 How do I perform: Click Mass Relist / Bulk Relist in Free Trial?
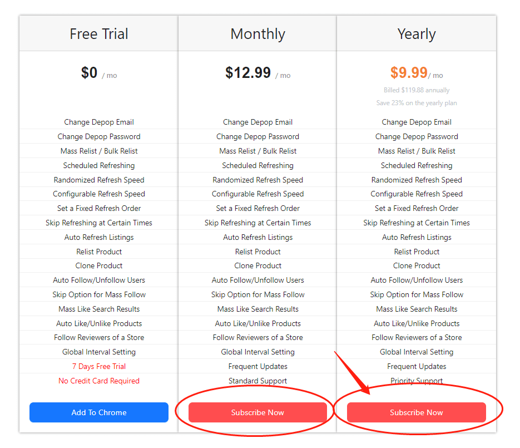(x=98, y=151)
